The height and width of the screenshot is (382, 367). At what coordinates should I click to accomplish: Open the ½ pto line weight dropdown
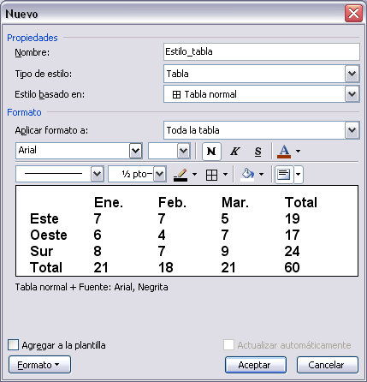[160, 174]
